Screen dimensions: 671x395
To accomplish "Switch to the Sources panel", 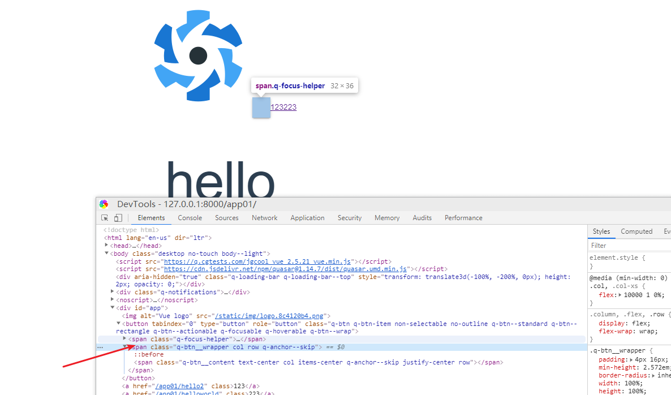I will coord(226,217).
